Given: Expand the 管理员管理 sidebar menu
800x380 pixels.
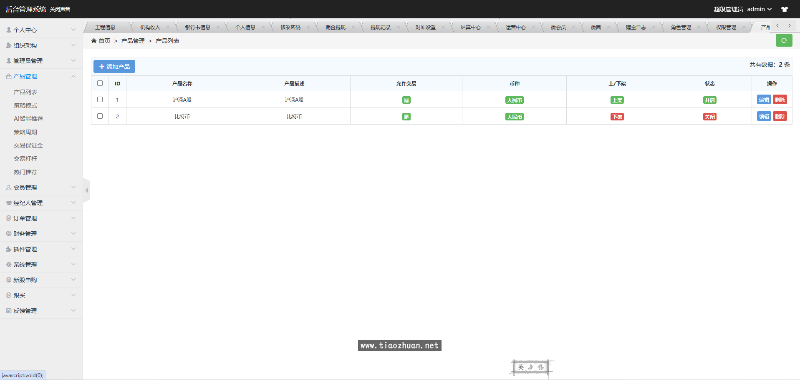Looking at the screenshot, I should pyautogui.click(x=41, y=61).
